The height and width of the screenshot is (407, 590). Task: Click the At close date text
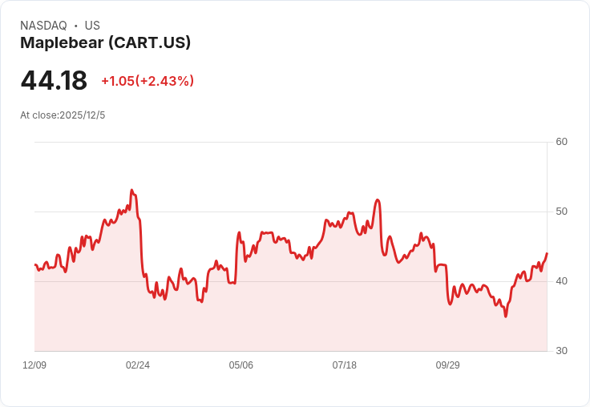point(63,115)
